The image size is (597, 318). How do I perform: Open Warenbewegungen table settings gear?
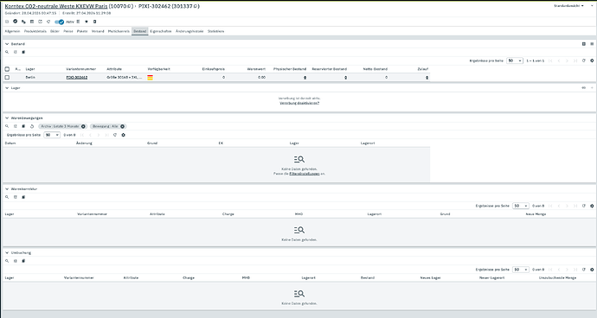coord(123,135)
